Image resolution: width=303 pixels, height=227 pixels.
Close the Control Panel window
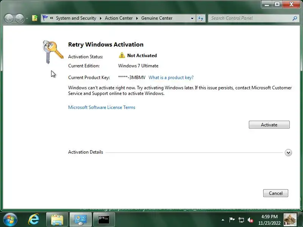(291, 4)
